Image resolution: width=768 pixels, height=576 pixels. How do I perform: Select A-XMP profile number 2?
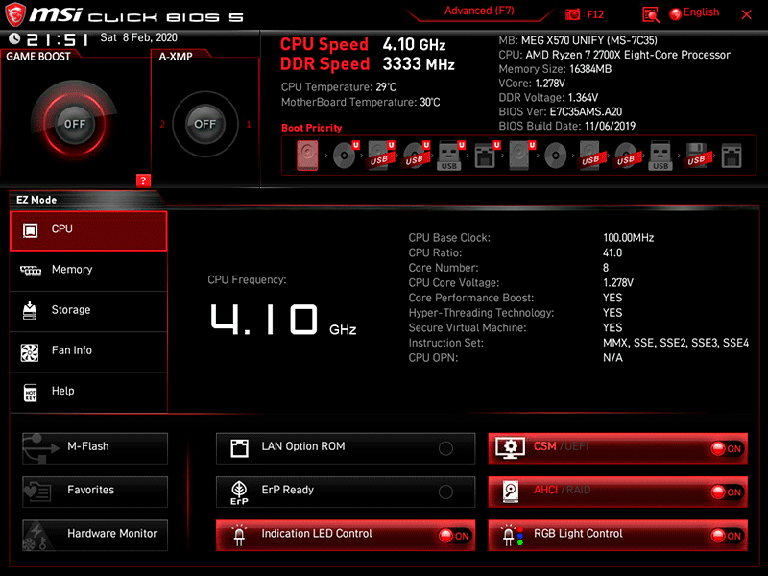(162, 125)
